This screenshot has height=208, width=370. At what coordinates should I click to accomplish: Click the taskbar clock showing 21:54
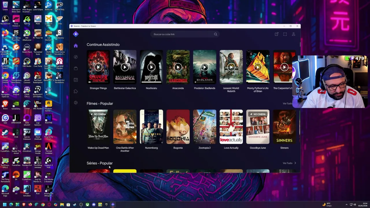(363, 205)
